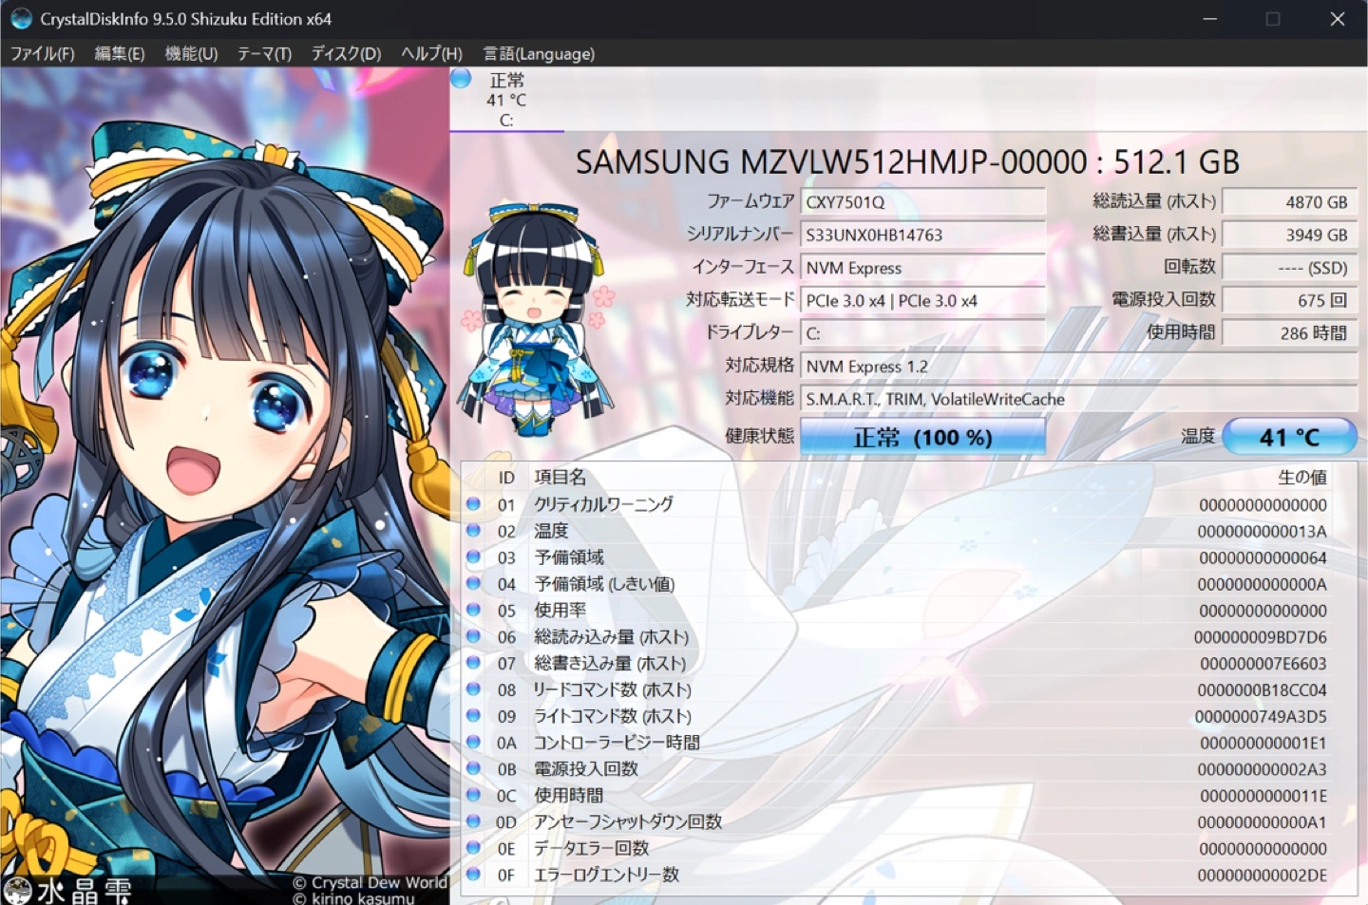Click the © Crystal Dew World credit text
Viewport: 1368px width, 905px height.
click(x=370, y=882)
